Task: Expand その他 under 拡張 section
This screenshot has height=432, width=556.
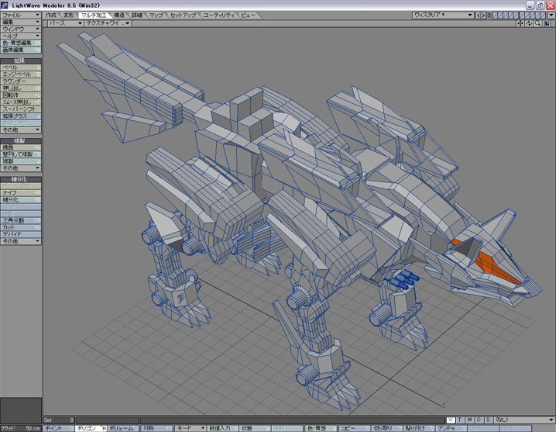Action: tap(21, 130)
